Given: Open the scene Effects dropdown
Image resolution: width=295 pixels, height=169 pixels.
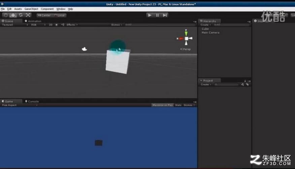Looking at the screenshot, I should (72, 25).
